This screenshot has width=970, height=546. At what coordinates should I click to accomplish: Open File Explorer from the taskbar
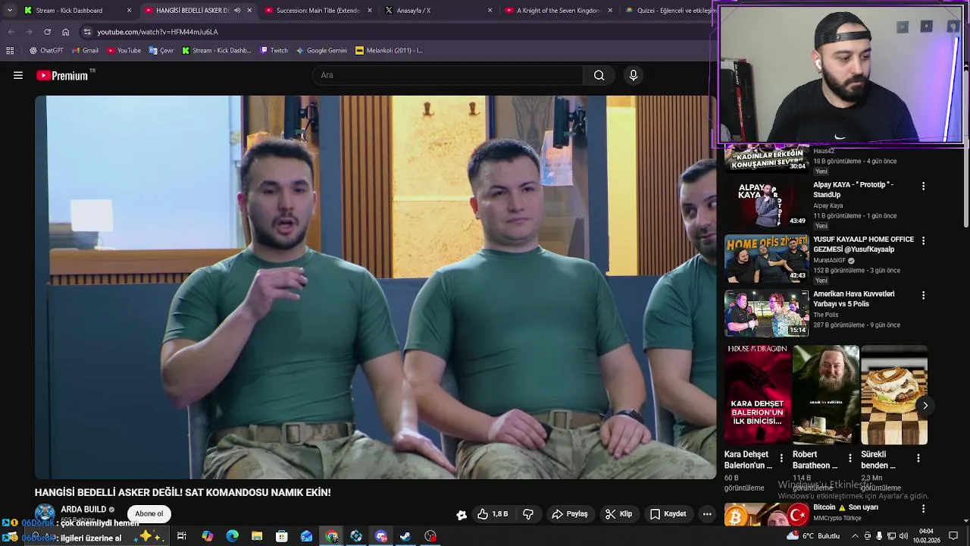click(257, 536)
